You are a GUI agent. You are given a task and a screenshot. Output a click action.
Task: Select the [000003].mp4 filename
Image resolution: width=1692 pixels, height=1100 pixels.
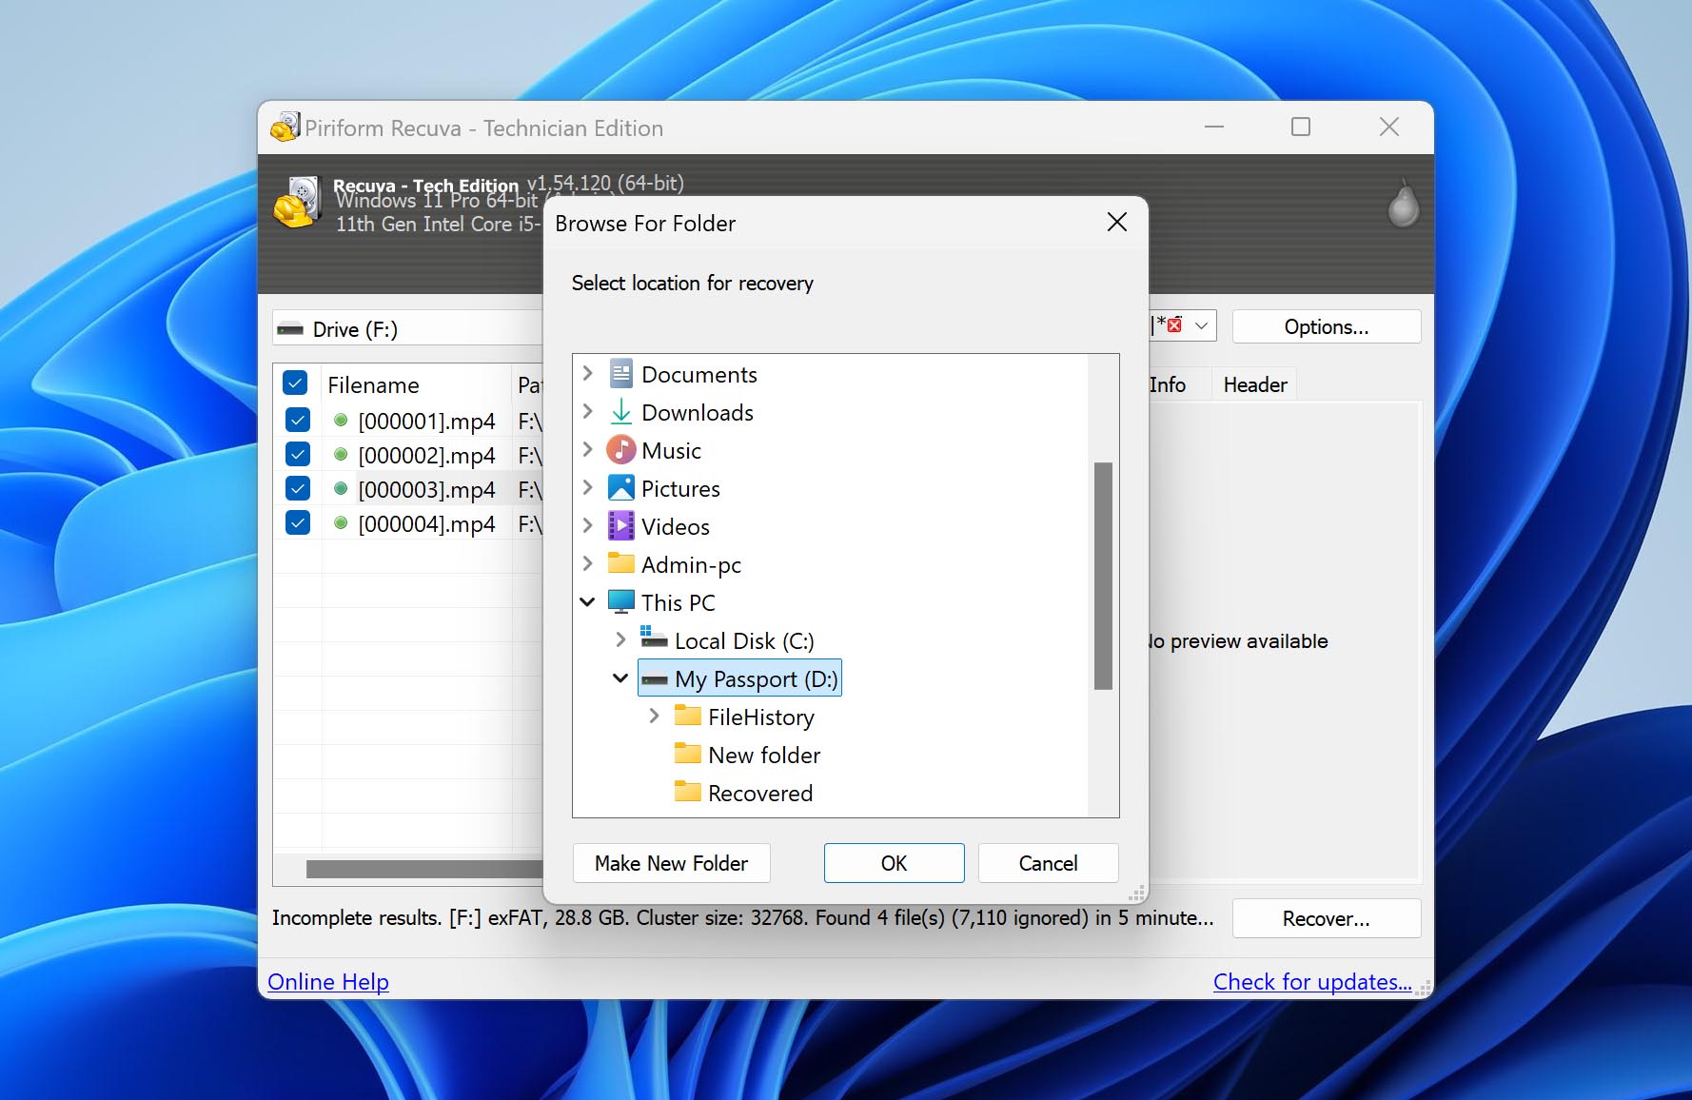pyautogui.click(x=426, y=489)
